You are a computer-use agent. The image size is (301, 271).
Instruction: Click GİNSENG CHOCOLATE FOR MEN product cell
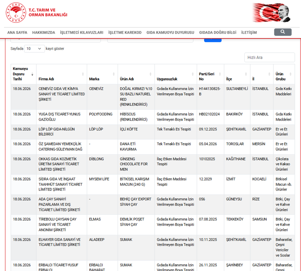click(x=136, y=164)
